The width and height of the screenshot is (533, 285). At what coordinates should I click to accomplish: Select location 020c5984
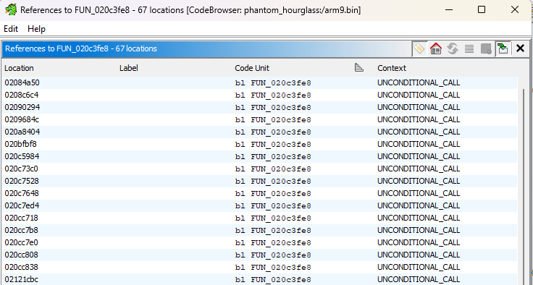point(22,156)
